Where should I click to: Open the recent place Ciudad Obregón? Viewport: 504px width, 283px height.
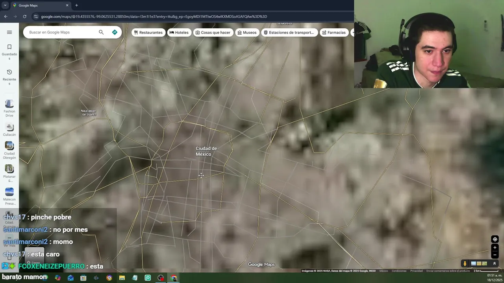click(x=9, y=151)
